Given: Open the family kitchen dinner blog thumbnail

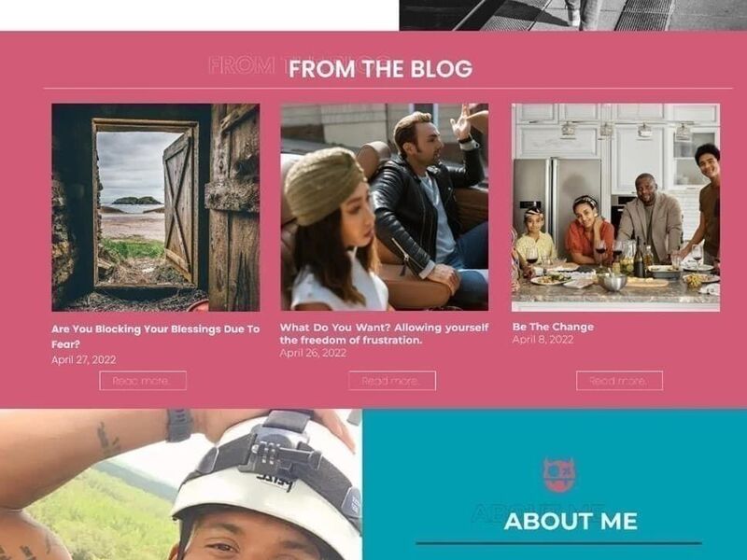Looking at the screenshot, I should (615, 207).
